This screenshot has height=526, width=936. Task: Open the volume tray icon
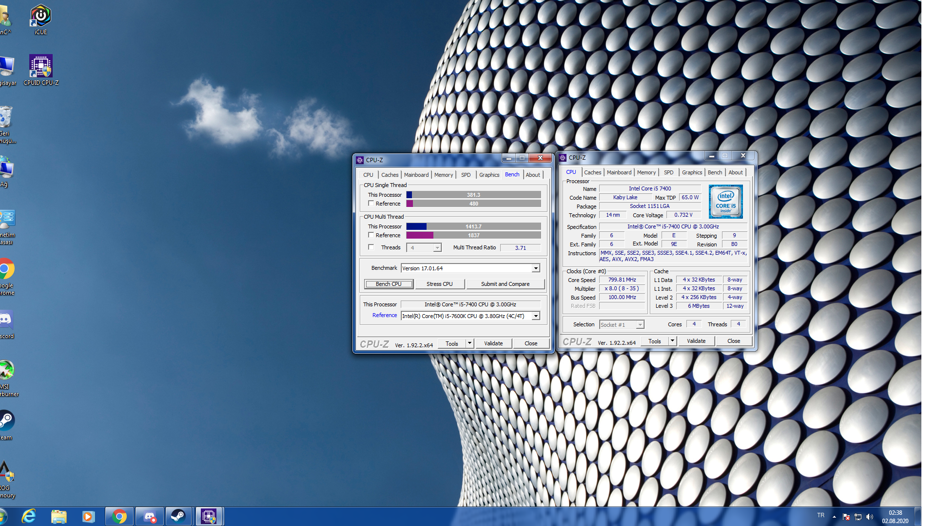click(x=870, y=517)
